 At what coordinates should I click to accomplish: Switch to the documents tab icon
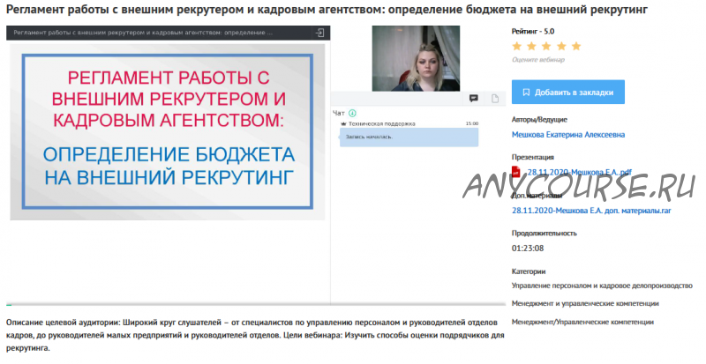click(494, 98)
